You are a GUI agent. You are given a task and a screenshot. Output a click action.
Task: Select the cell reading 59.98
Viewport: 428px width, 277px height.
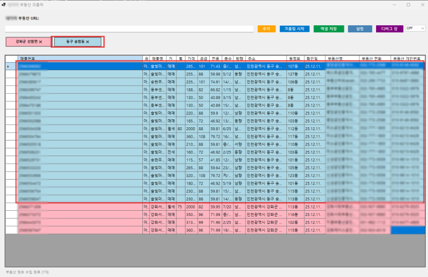(215, 74)
